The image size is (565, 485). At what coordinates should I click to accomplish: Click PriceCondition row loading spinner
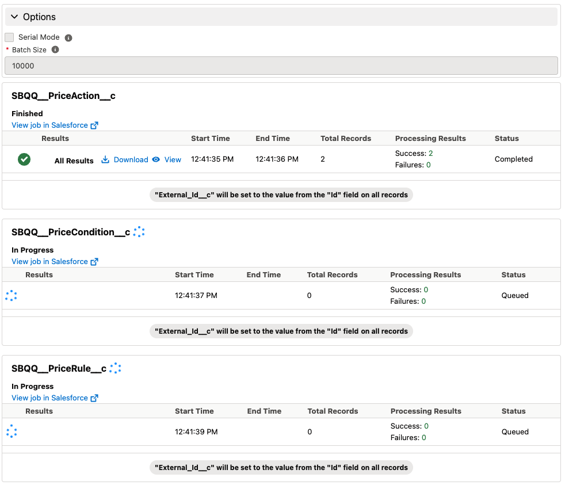[11, 296]
